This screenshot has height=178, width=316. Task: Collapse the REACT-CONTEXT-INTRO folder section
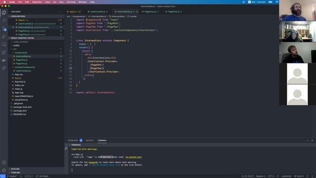click(x=36, y=38)
